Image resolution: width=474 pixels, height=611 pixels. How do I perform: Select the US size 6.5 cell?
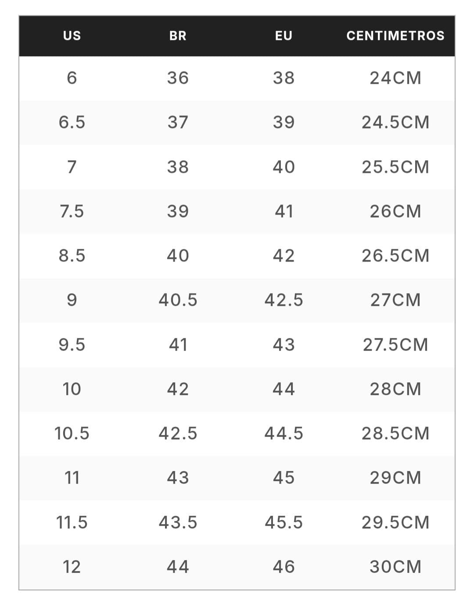point(72,122)
